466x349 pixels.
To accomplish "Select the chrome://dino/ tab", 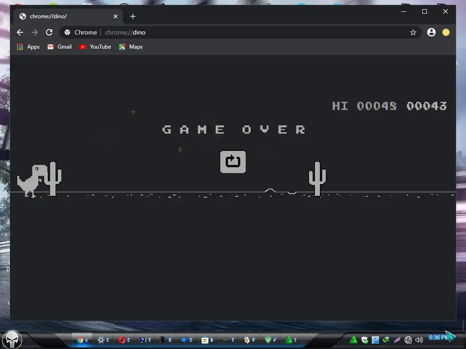I will (x=69, y=16).
